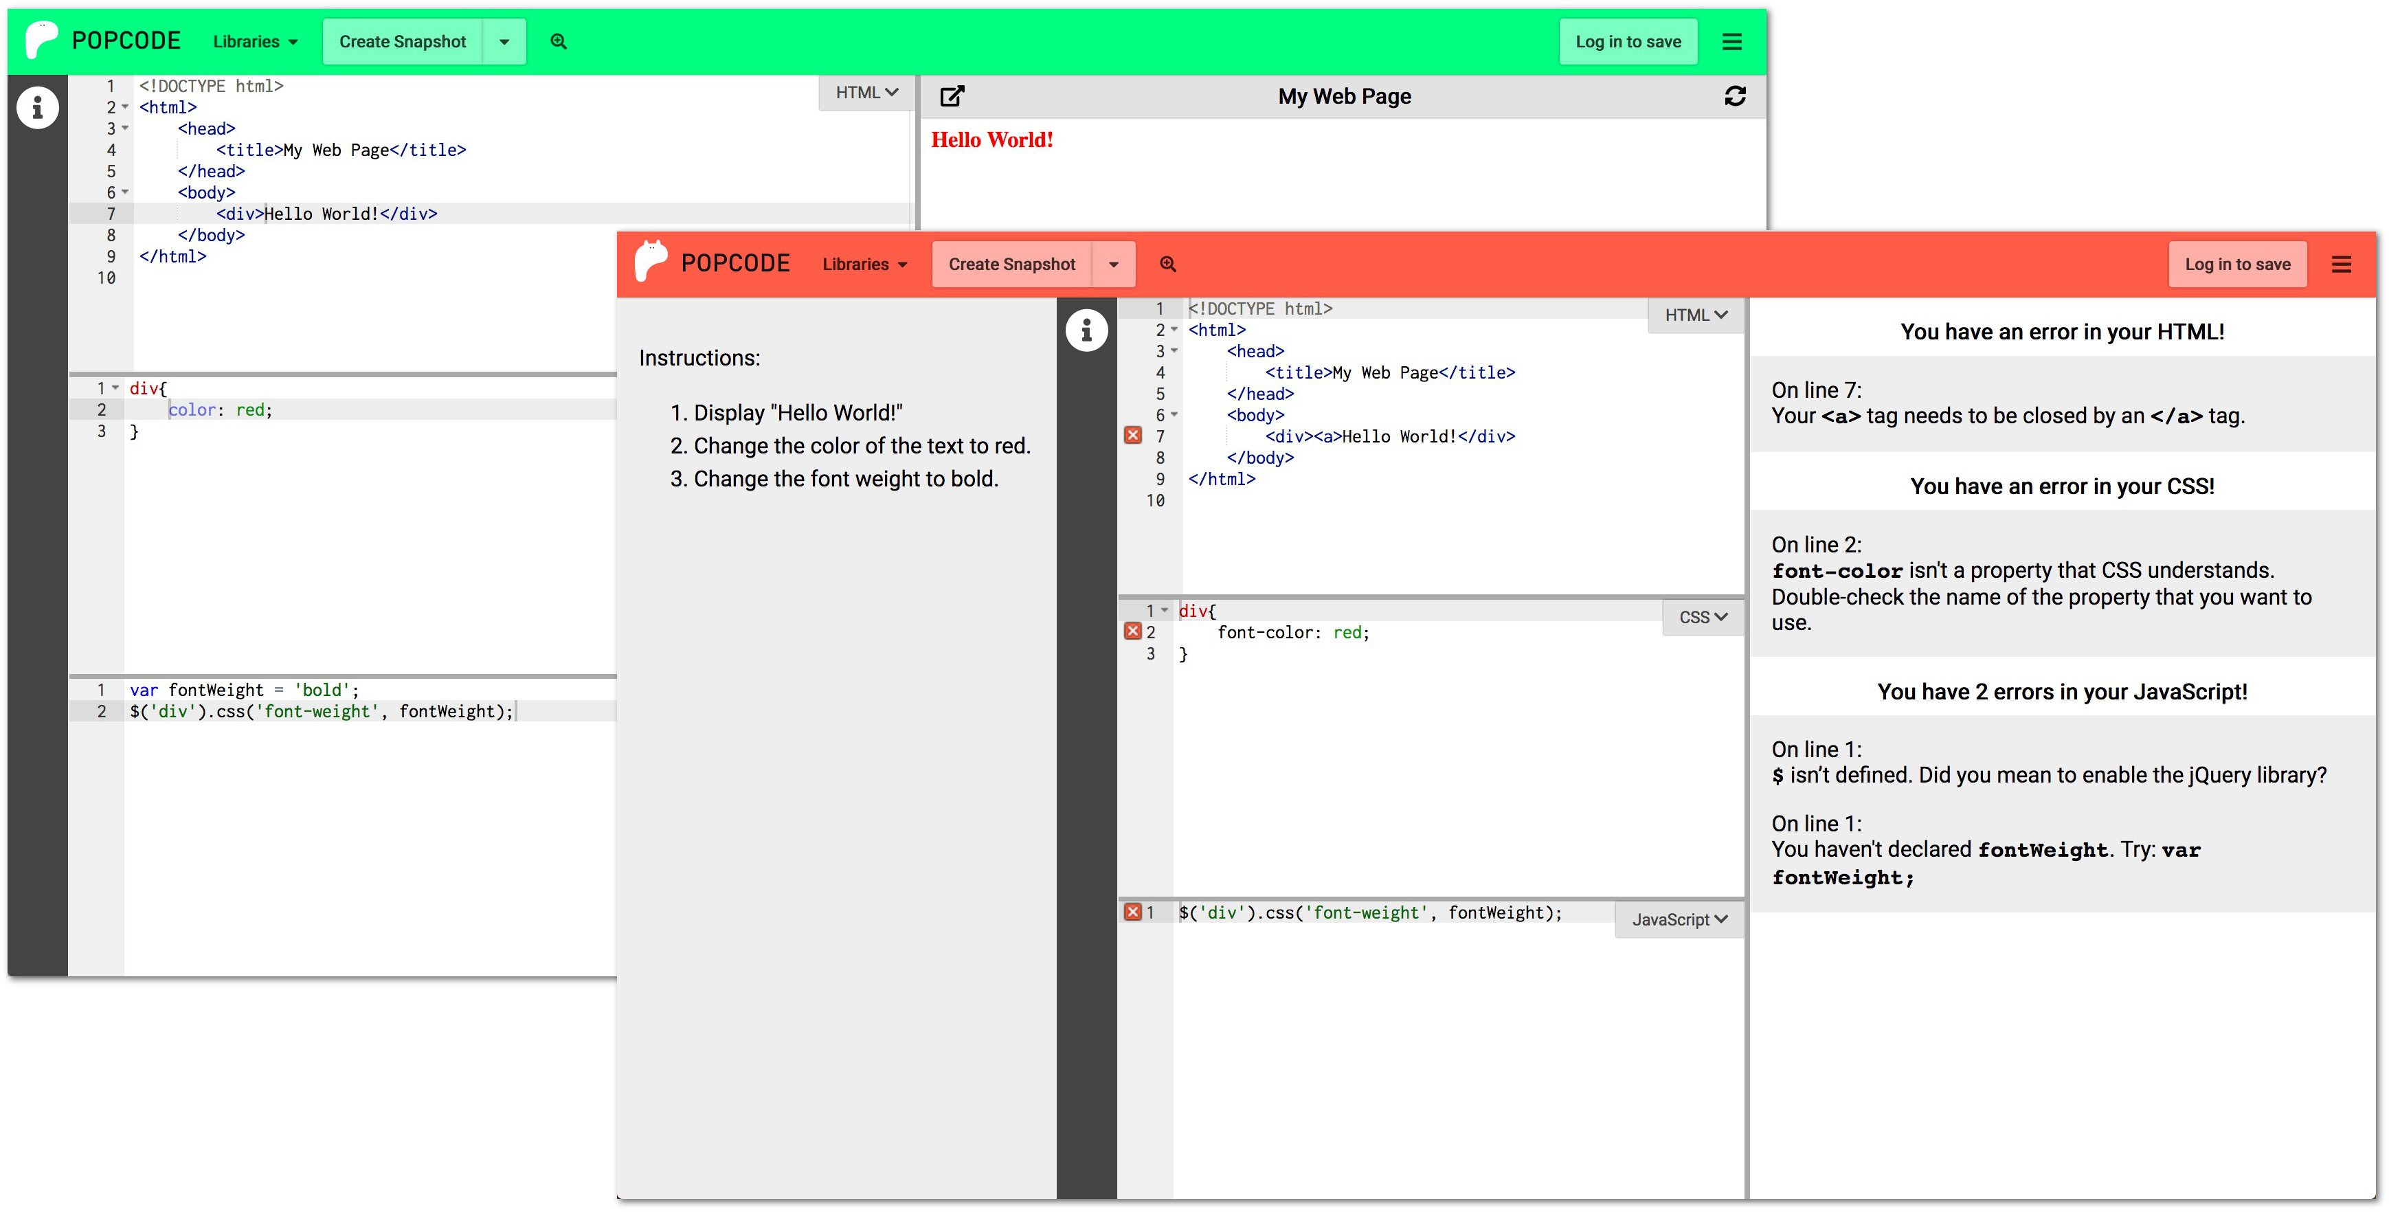Click the info icon beside Instructions panel
2389x1212 pixels.
click(x=1086, y=330)
